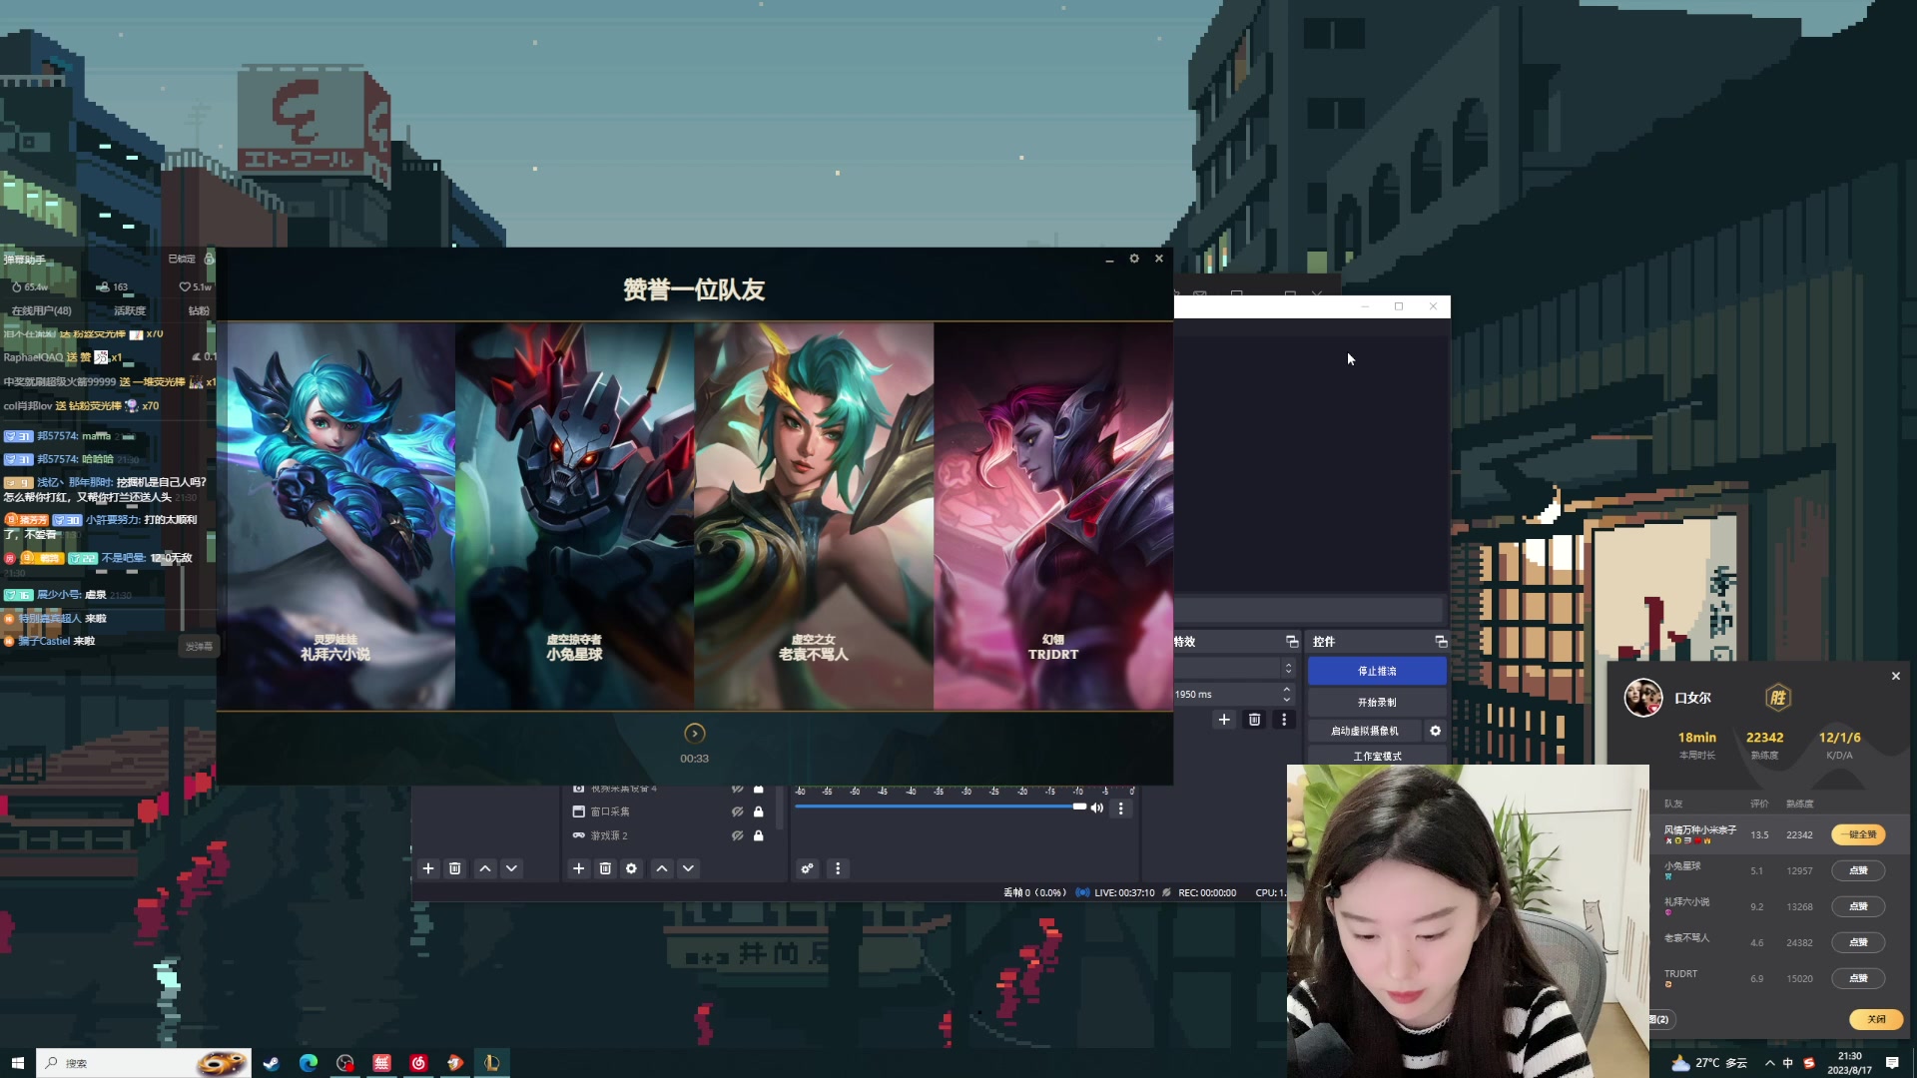The height and width of the screenshot is (1078, 1917).
Task: Select 游戏源 2 source row
Action: (669, 835)
